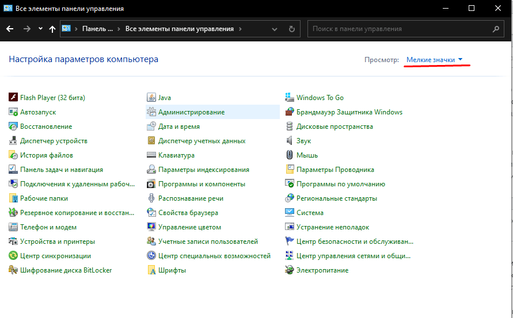Open the recent locations dropdown arrow

coord(40,29)
